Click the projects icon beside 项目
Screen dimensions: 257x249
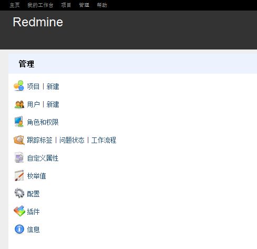pyautogui.click(x=19, y=86)
